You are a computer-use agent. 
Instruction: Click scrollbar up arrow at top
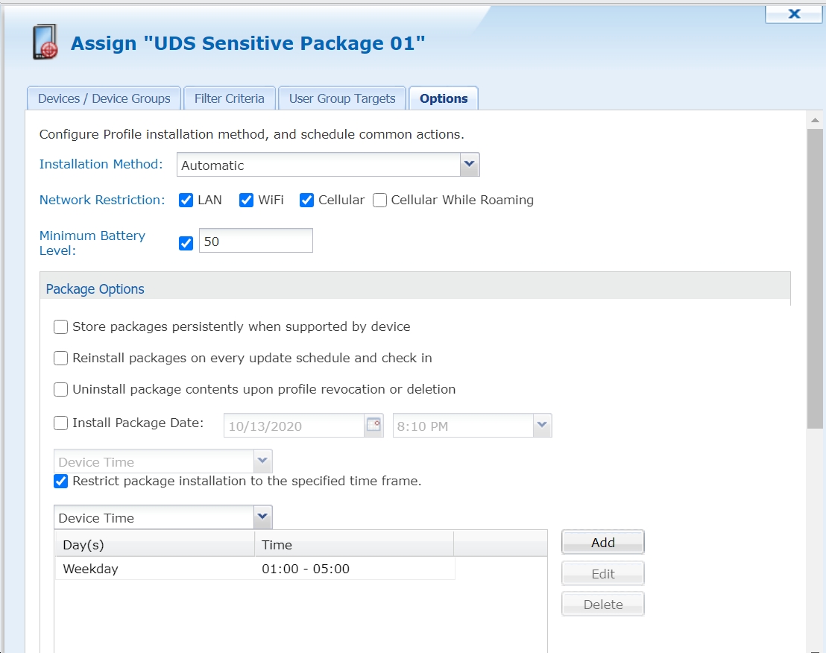tap(815, 120)
